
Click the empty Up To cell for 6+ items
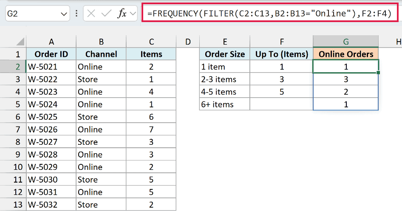(281, 104)
